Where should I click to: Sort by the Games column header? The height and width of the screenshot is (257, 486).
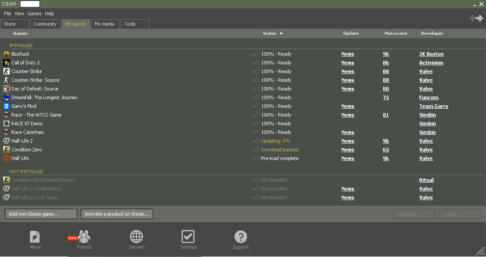point(20,33)
